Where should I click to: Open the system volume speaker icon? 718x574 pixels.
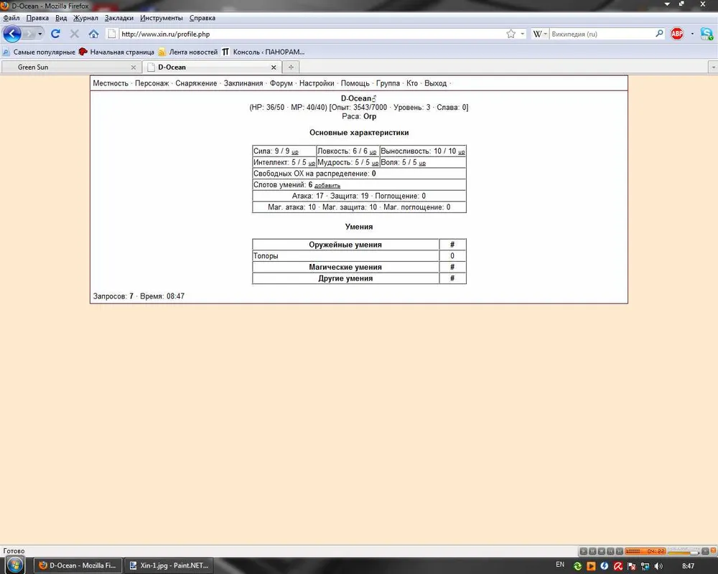[658, 566]
